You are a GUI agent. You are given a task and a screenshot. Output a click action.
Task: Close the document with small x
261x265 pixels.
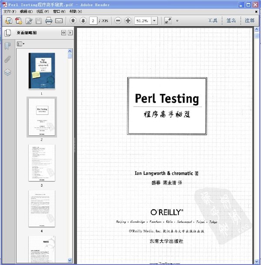tap(256, 12)
